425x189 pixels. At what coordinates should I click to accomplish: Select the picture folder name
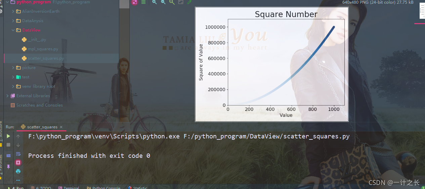click(x=29, y=68)
